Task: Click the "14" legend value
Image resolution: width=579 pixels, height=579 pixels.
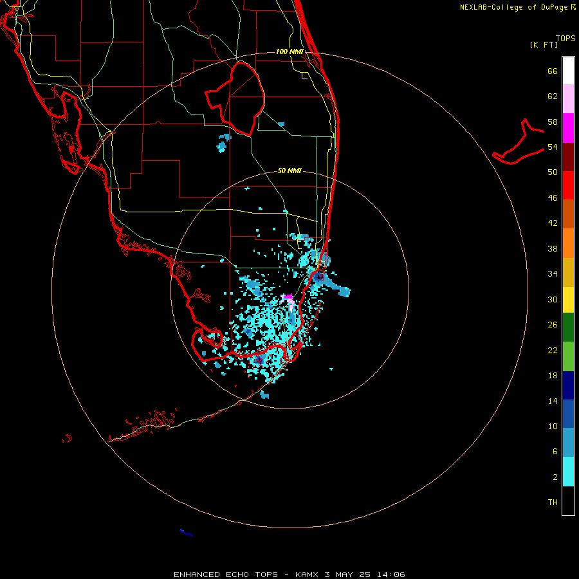Action: tap(553, 401)
